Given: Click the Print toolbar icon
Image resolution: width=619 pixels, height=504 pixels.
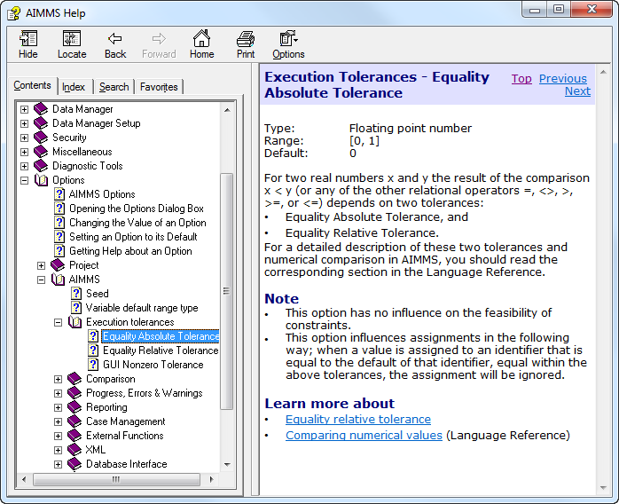Looking at the screenshot, I should [x=245, y=39].
